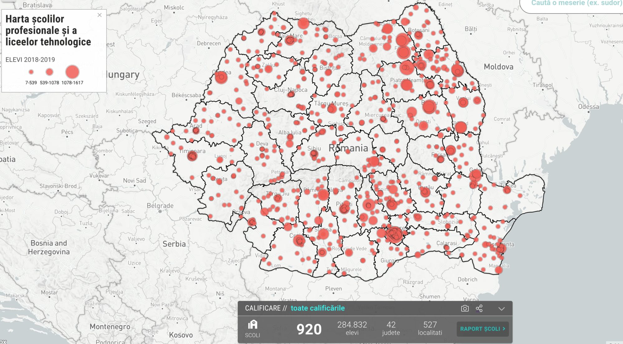
Task: Select the school marker at Cluj-Napoca
Action: point(291,94)
